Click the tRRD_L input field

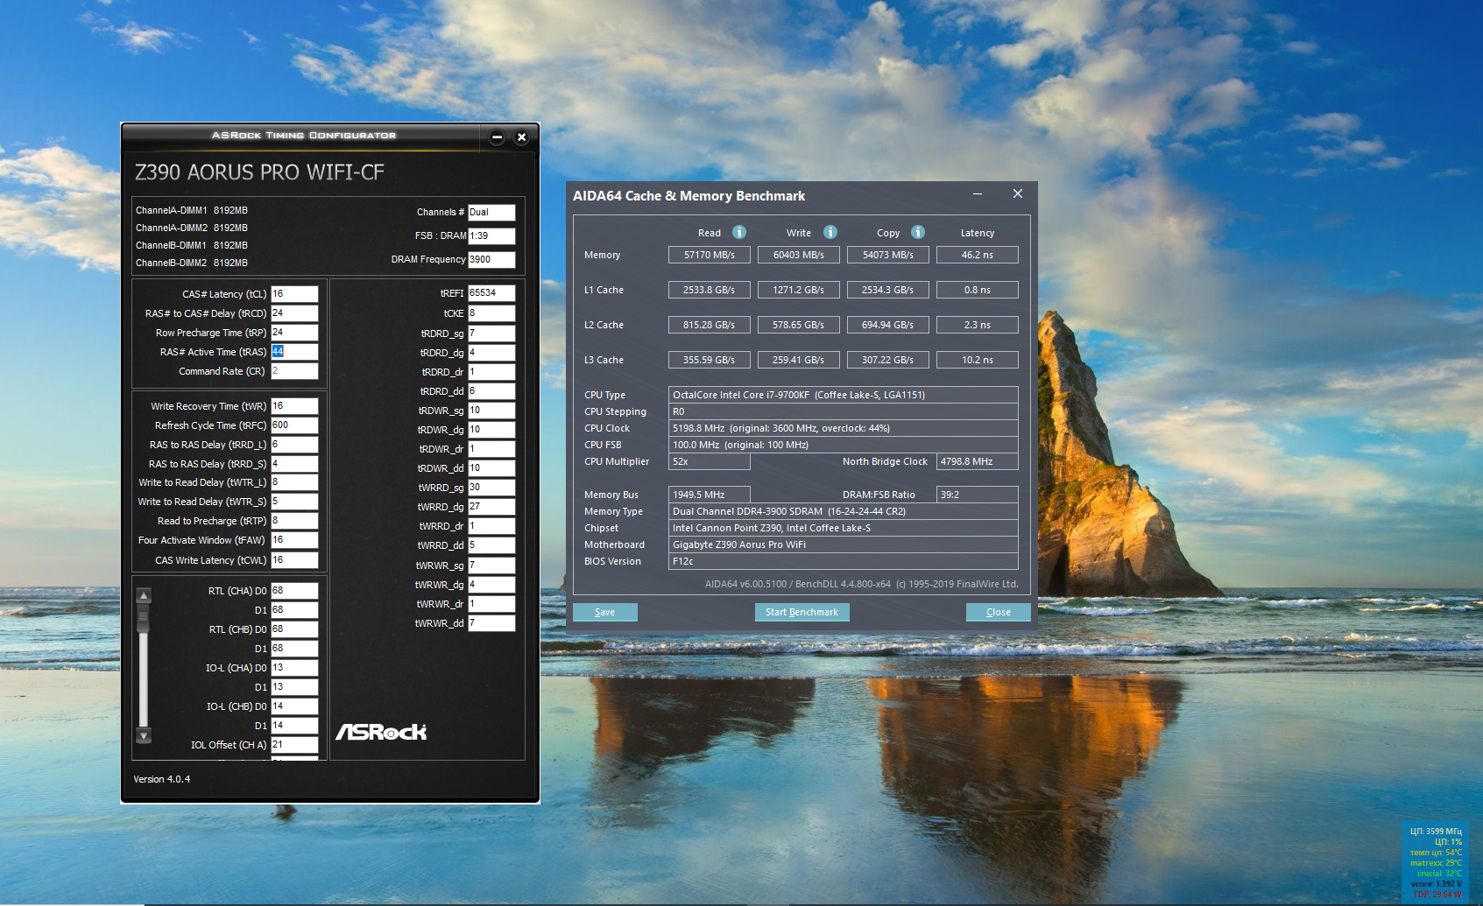294,445
